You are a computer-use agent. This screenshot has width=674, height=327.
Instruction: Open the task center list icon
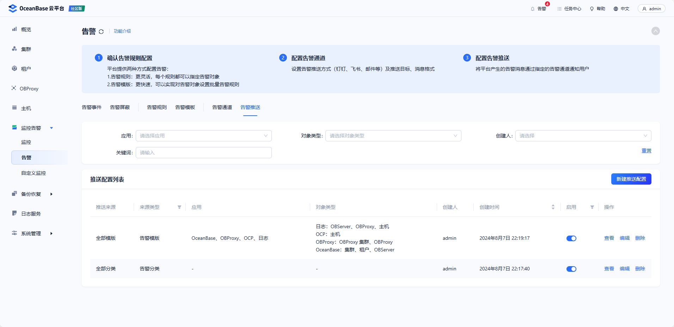pyautogui.click(x=559, y=9)
